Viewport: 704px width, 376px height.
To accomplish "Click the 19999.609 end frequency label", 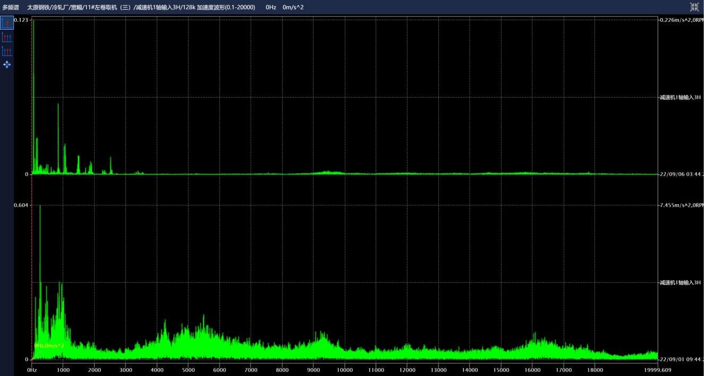I will 658,370.
